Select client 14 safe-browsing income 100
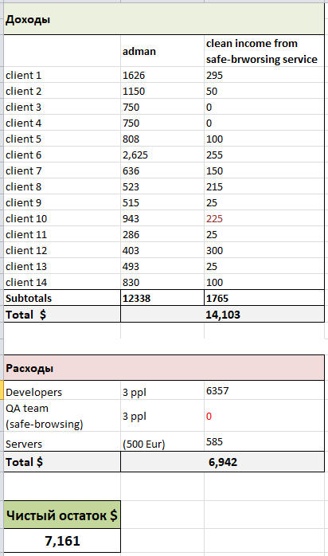Screen dimensions: 328x556 pos(264,282)
